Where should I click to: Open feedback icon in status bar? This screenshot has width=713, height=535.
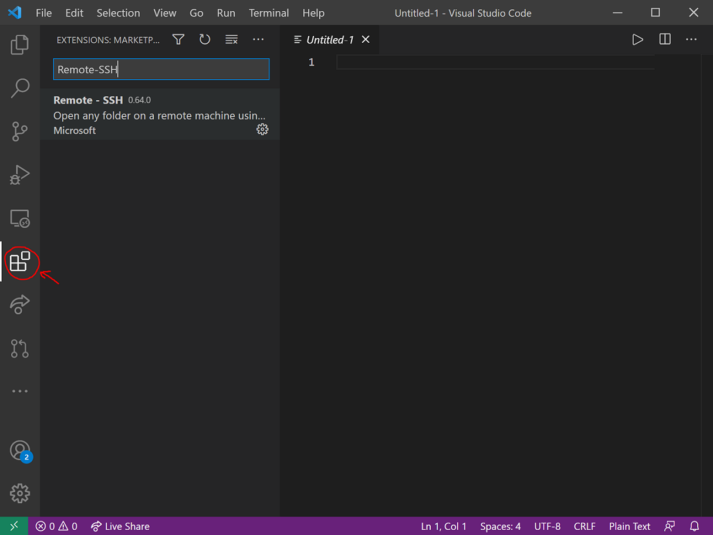(670, 526)
